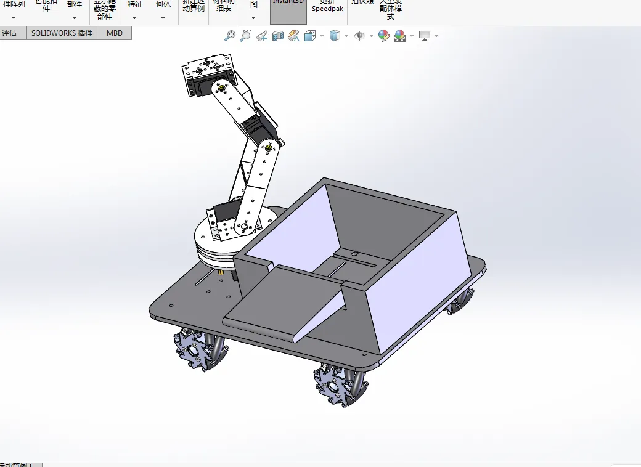Toggle the Instant3D button

(x=288, y=12)
